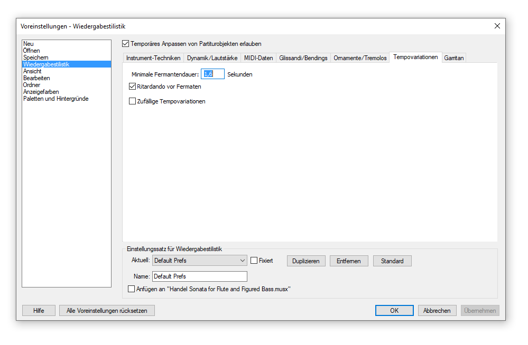Open the Ansicht category
Screen dimensions: 528x345
coord(67,71)
